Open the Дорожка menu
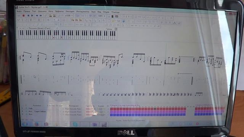Screen dimensions: 244x137 point(42,11)
